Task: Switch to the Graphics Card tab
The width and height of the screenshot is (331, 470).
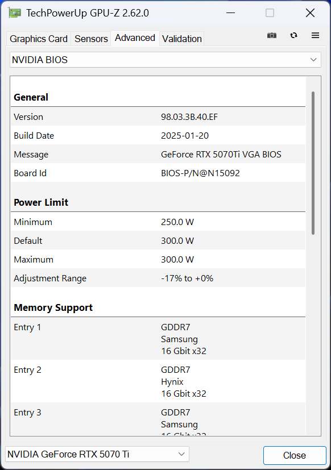Action: pyautogui.click(x=38, y=39)
